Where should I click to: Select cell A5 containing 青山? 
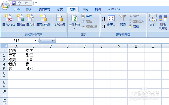point(16,69)
